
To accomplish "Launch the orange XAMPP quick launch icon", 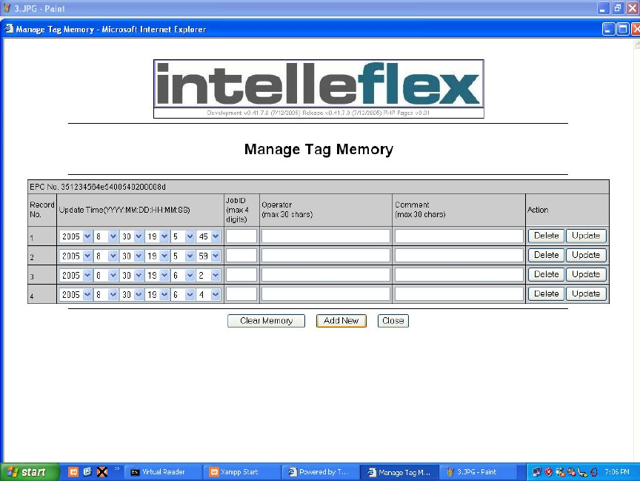I will point(73,472).
